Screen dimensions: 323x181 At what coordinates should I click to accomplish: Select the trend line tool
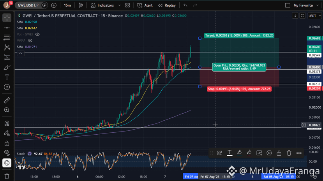click(x=7, y=28)
